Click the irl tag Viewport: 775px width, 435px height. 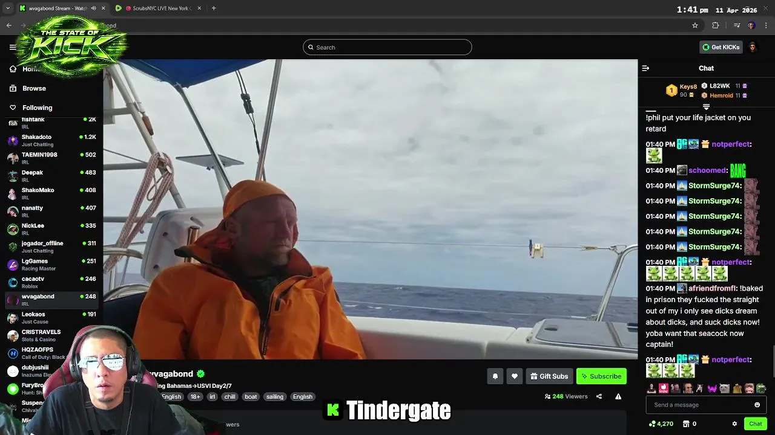click(x=212, y=397)
